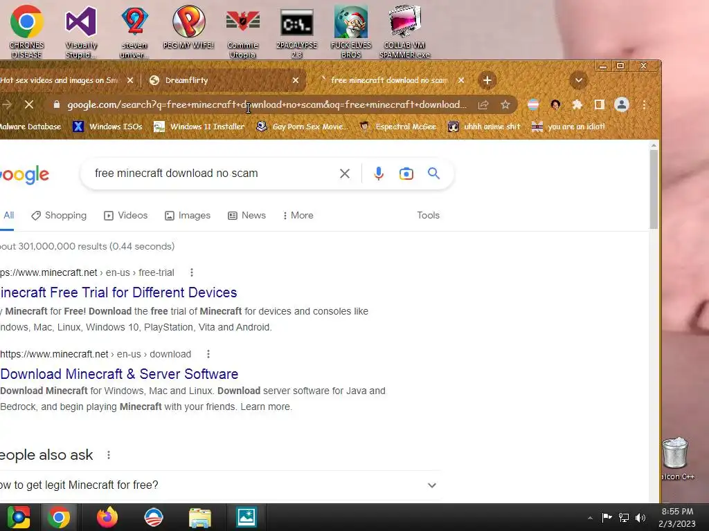Toggle the browser side panel
Screen dimensions: 709x531
tap(599, 105)
